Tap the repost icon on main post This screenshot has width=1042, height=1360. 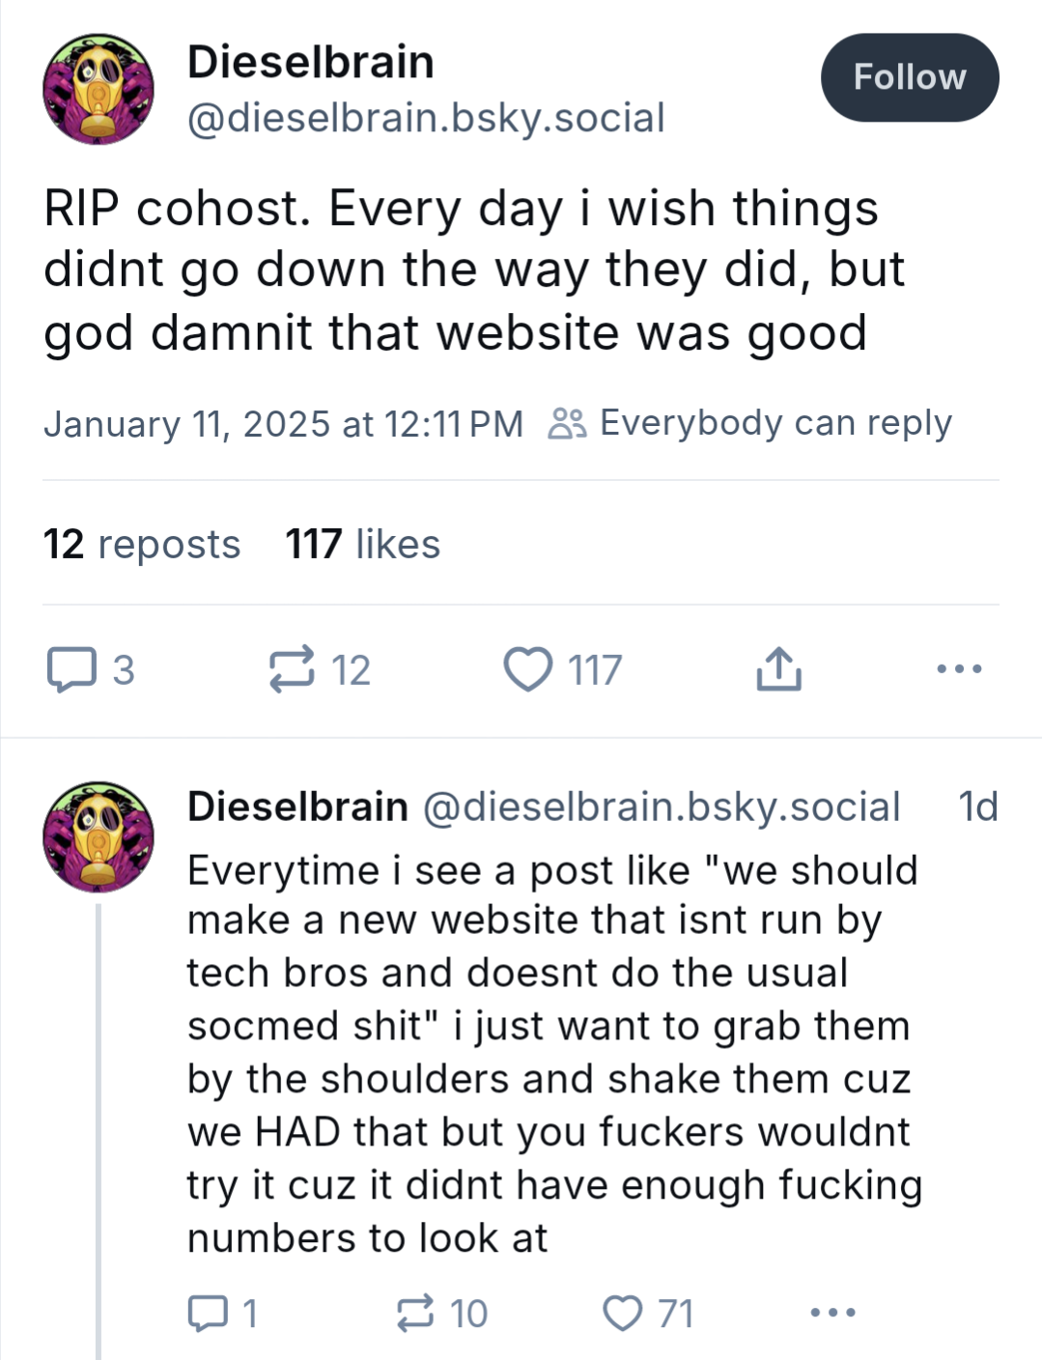292,669
